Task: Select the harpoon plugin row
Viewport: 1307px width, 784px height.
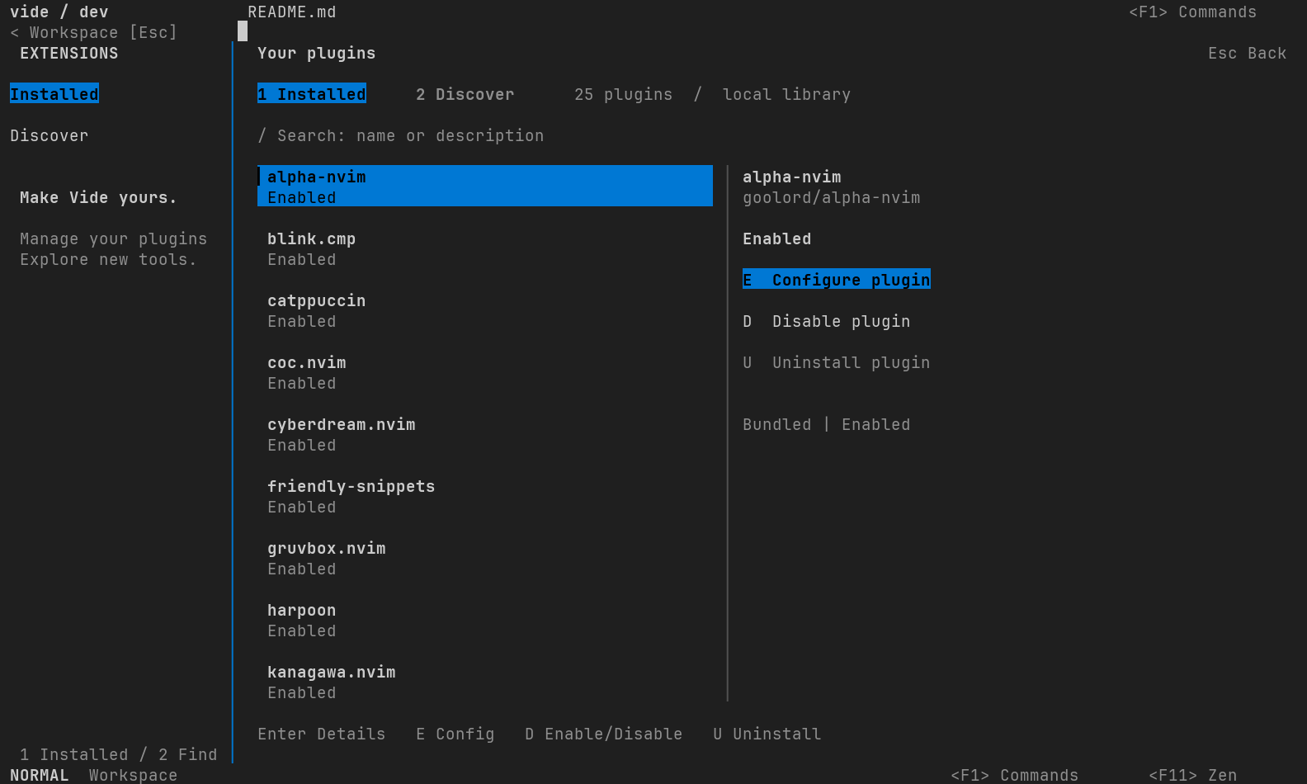Action: click(x=485, y=620)
